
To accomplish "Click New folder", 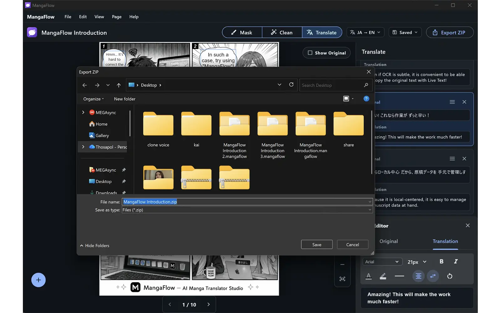I will 125,99.
